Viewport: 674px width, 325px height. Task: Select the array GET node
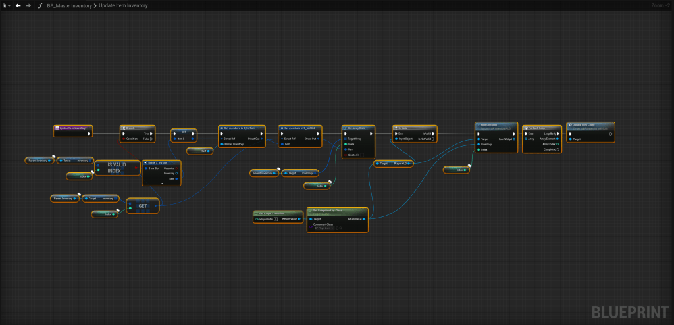[142, 205]
